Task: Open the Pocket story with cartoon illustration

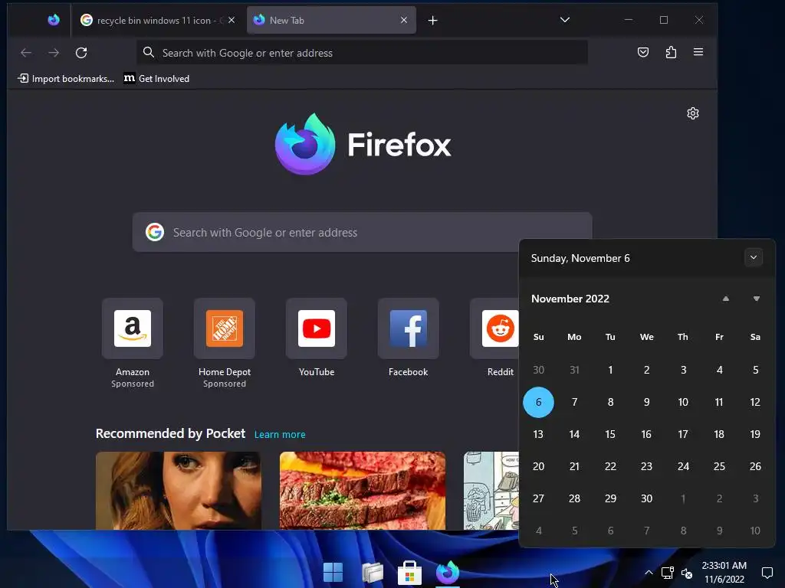Action: [491, 491]
